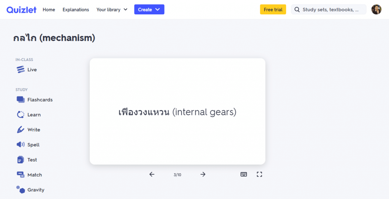The width and height of the screenshot is (389, 199).
Task: Choose Write study mode label
Action: 34,130
